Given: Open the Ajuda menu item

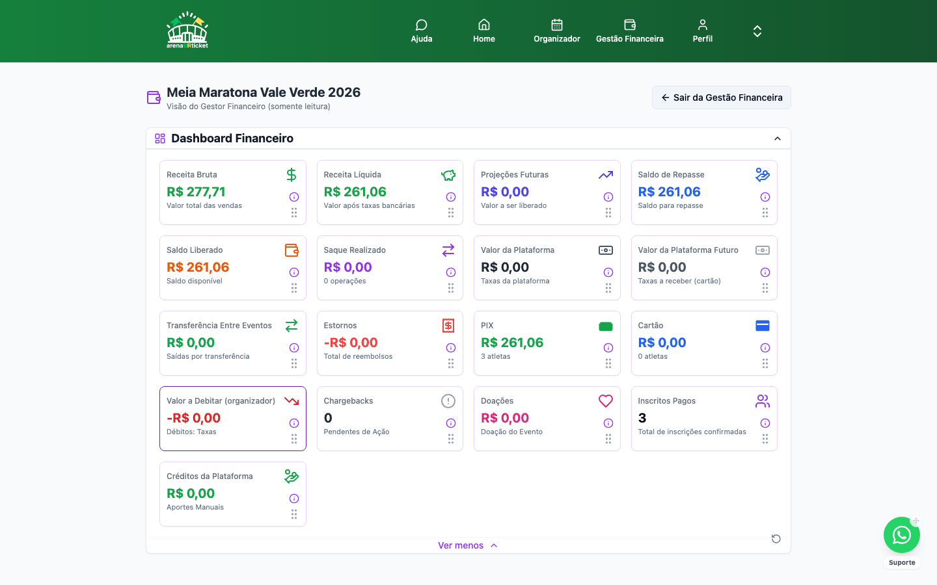Looking at the screenshot, I should [x=422, y=31].
